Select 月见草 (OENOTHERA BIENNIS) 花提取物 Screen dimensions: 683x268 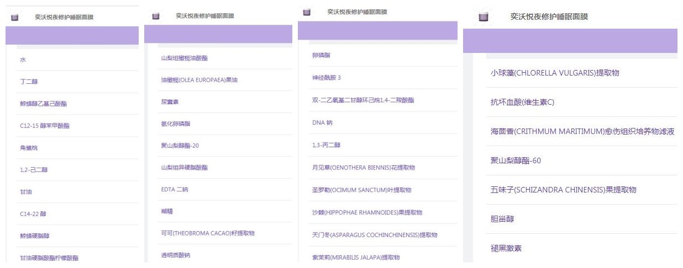[x=364, y=168]
